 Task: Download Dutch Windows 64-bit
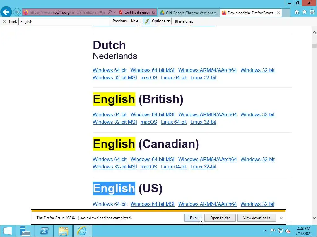point(110,70)
